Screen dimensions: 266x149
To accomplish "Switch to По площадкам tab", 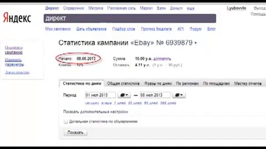I will coord(216,84).
